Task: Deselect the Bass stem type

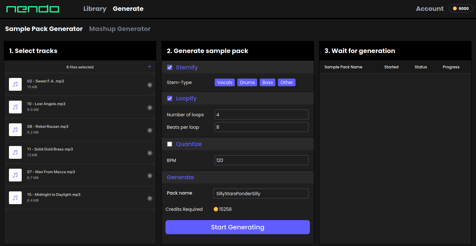Action: 267,82
